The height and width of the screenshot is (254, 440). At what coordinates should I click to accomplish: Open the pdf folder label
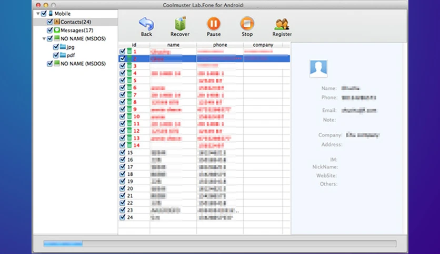click(71, 56)
